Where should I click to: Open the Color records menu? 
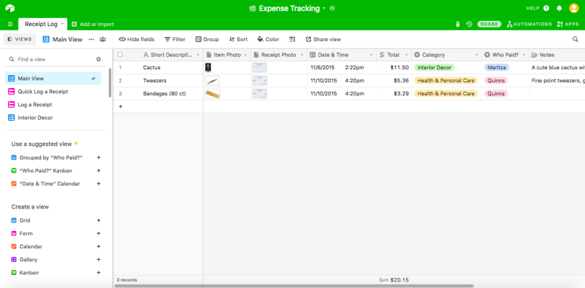268,39
